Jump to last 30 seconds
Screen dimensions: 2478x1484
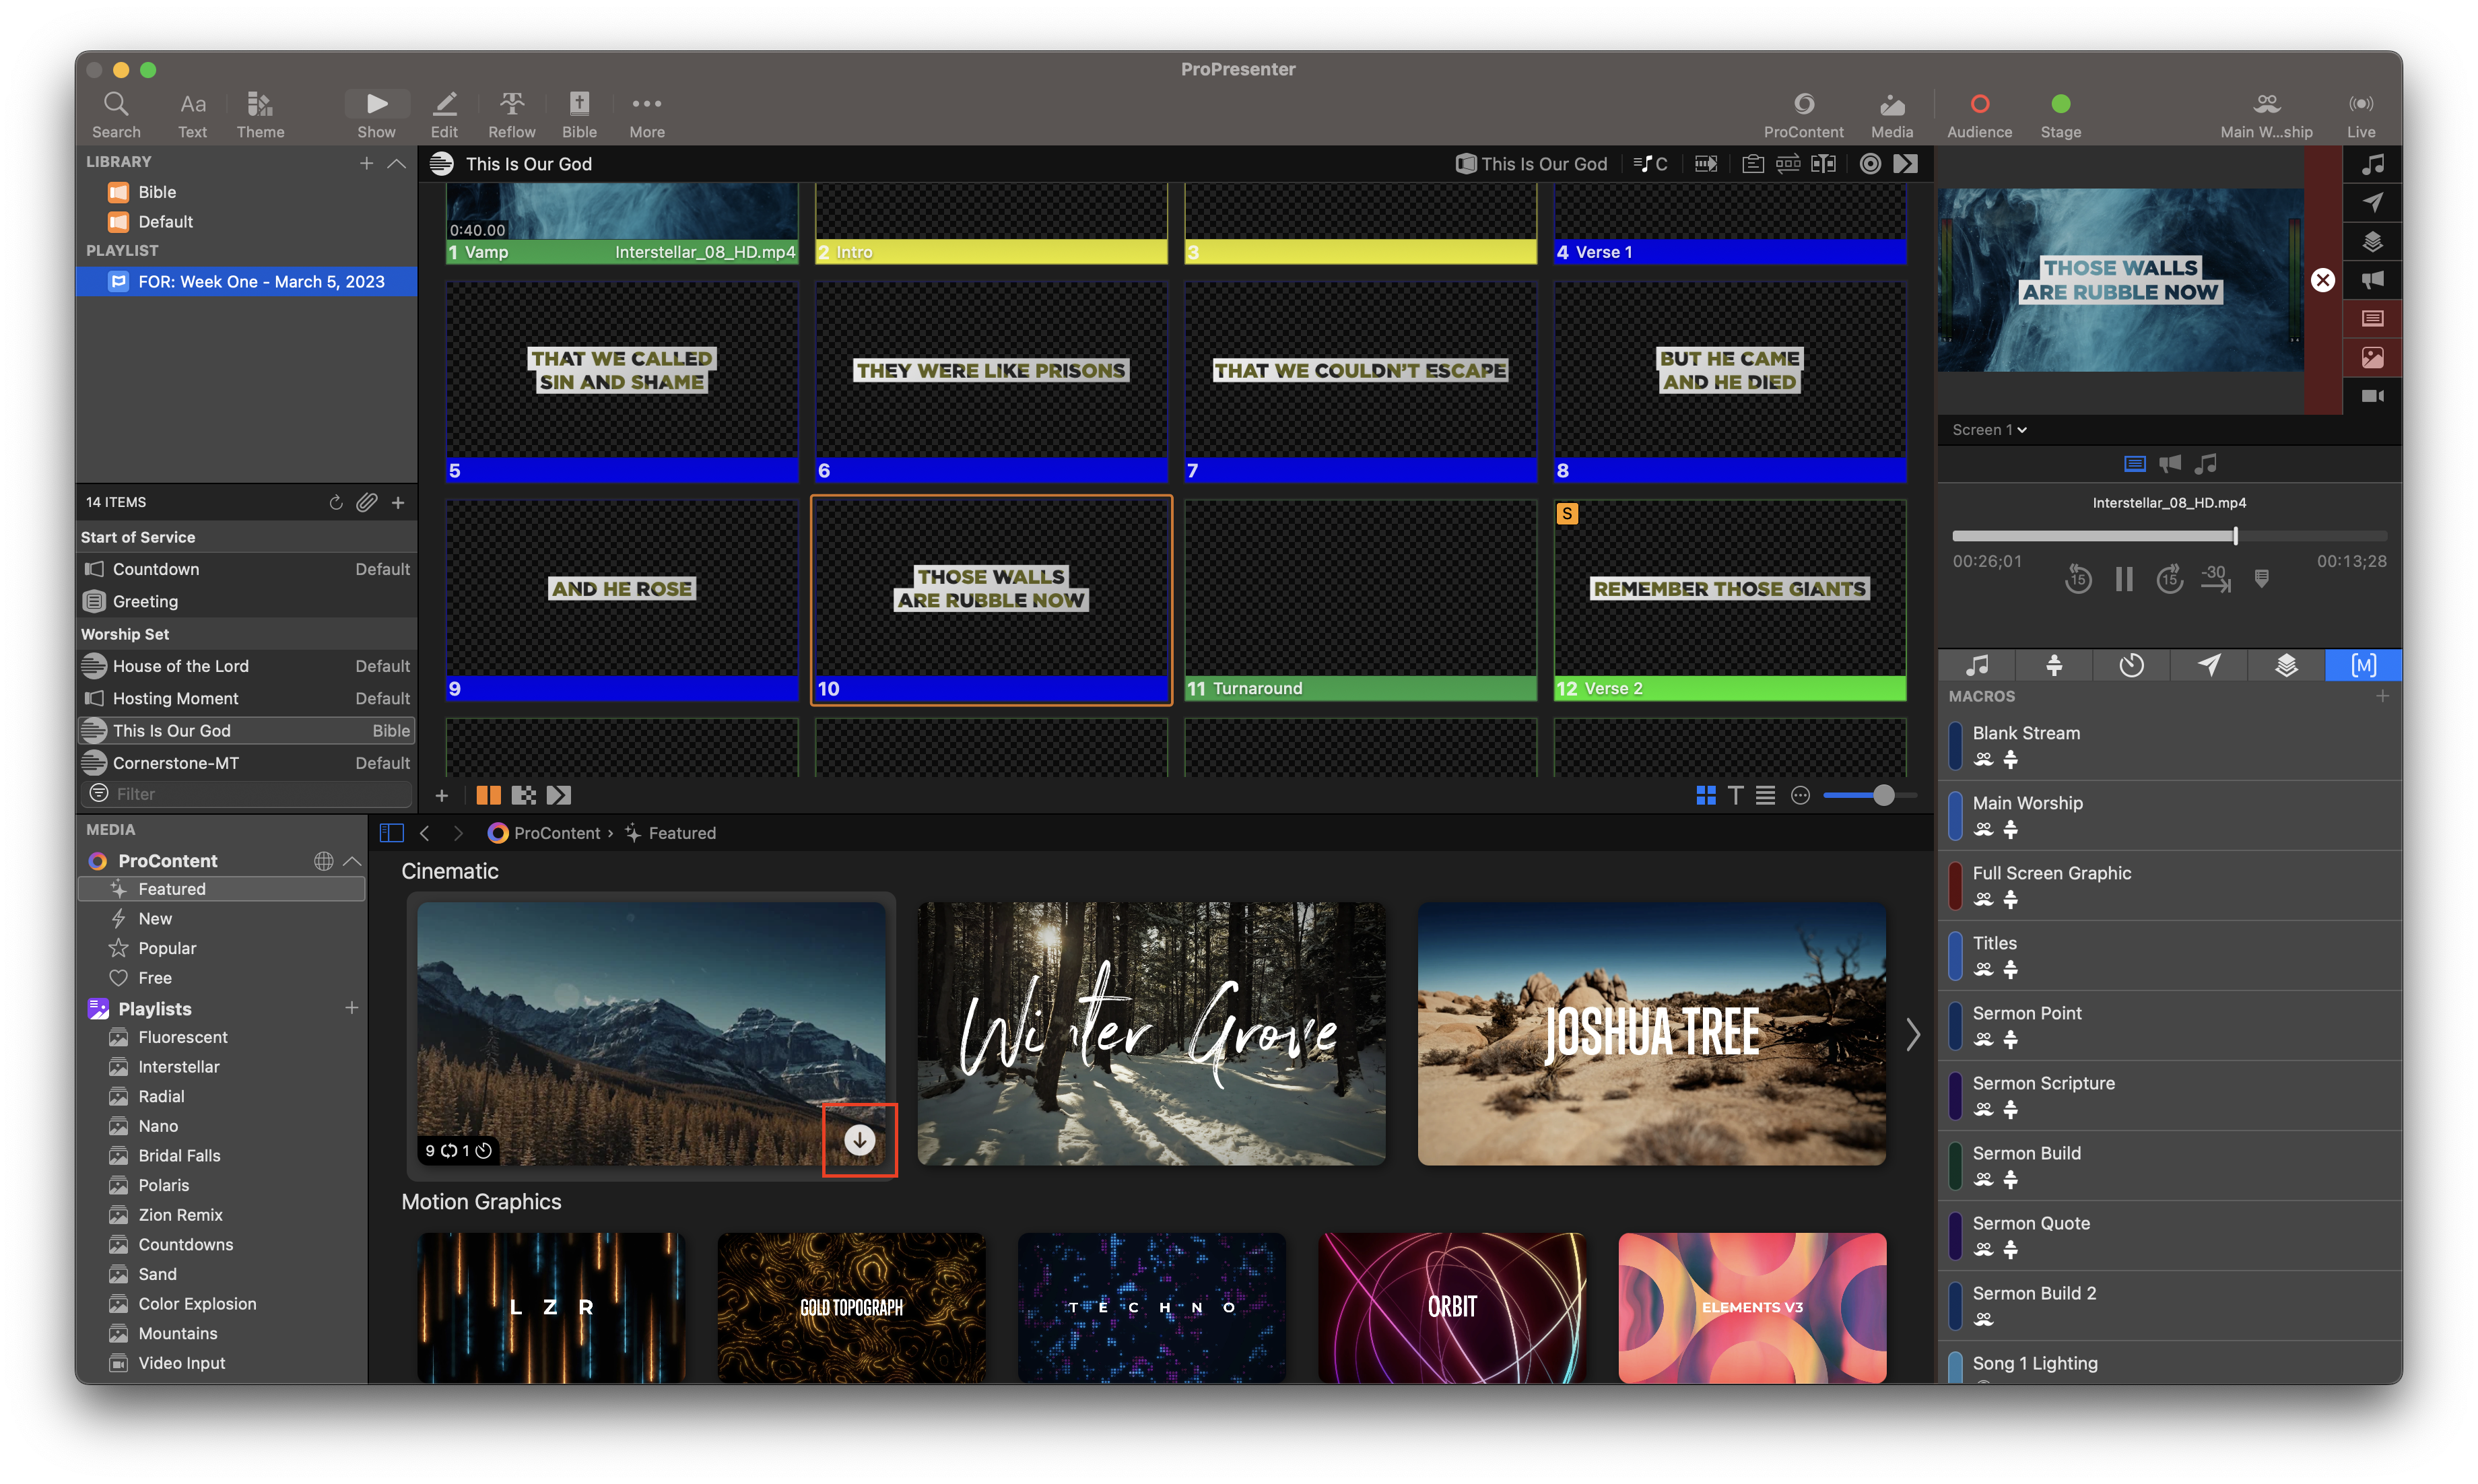coord(2215,579)
